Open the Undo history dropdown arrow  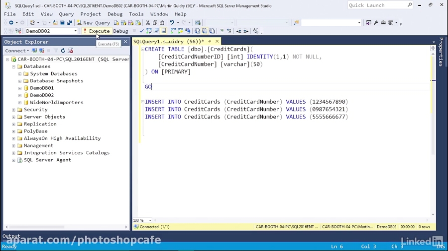[178, 23]
